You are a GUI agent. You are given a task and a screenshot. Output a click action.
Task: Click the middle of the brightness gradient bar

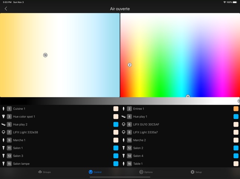pos(120,101)
